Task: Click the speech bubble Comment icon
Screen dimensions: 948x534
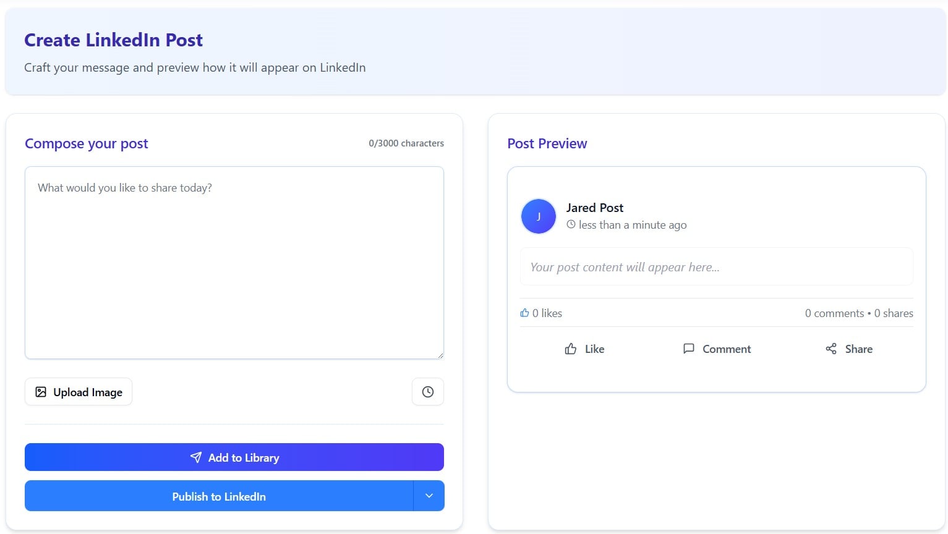Action: pyautogui.click(x=688, y=349)
